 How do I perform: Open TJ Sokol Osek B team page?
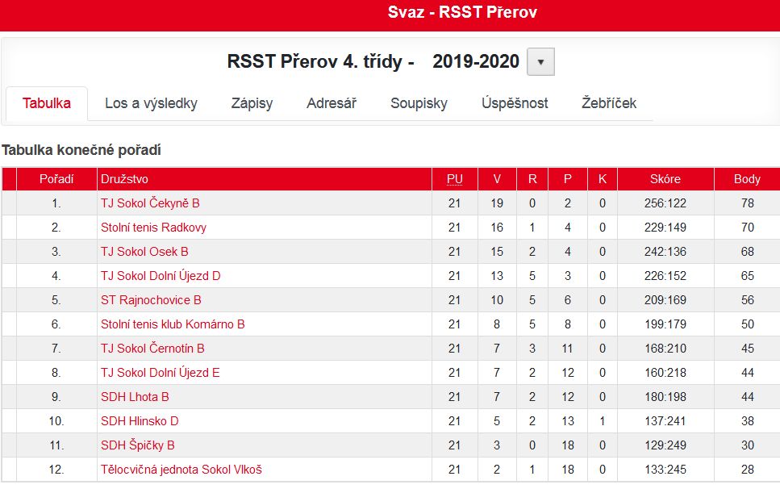[144, 252]
